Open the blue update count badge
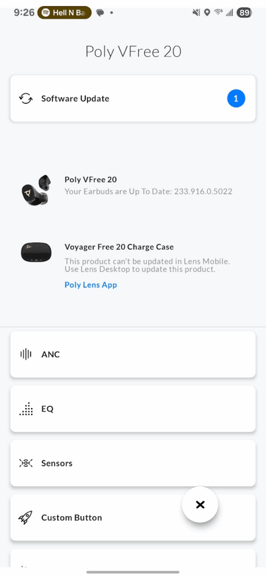 [236, 99]
